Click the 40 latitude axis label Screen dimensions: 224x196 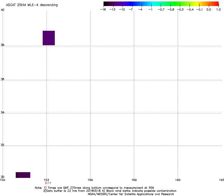[x=2, y=10]
